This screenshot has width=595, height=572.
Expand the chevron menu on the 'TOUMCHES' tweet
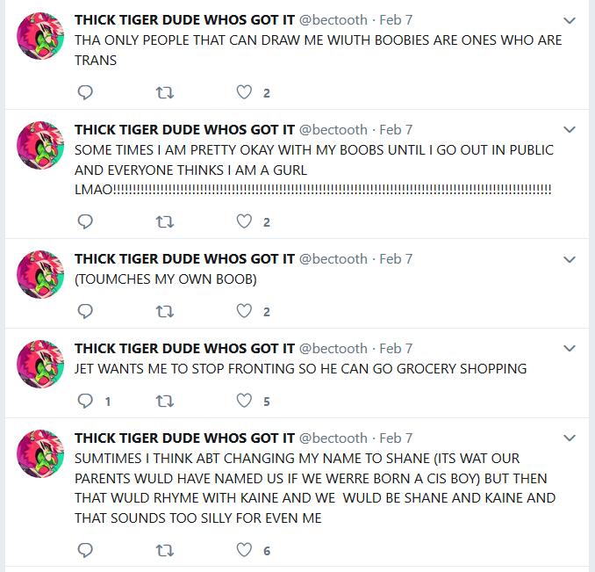(x=570, y=260)
